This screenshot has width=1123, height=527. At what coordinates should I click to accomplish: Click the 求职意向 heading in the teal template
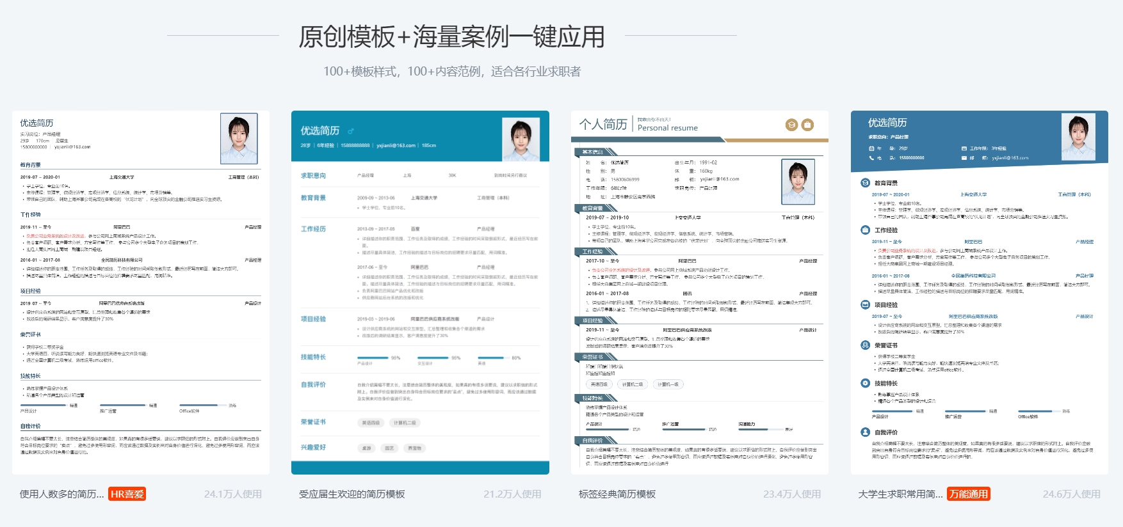pyautogui.click(x=313, y=175)
